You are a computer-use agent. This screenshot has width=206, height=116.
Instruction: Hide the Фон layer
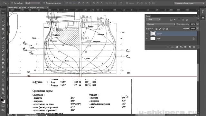pyautogui.click(x=147, y=38)
